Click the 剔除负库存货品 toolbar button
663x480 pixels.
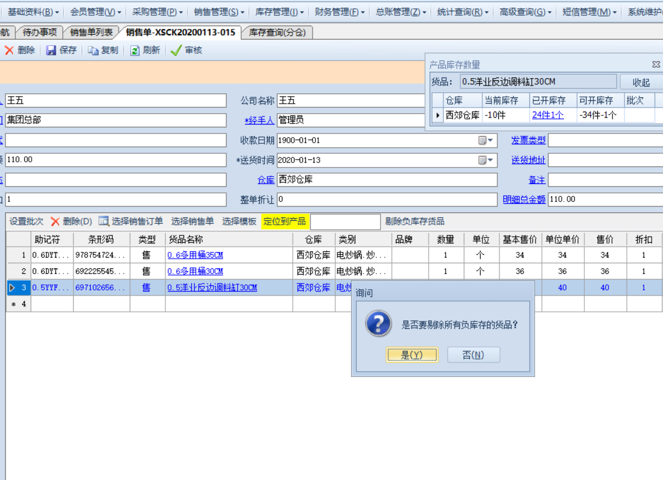point(414,221)
